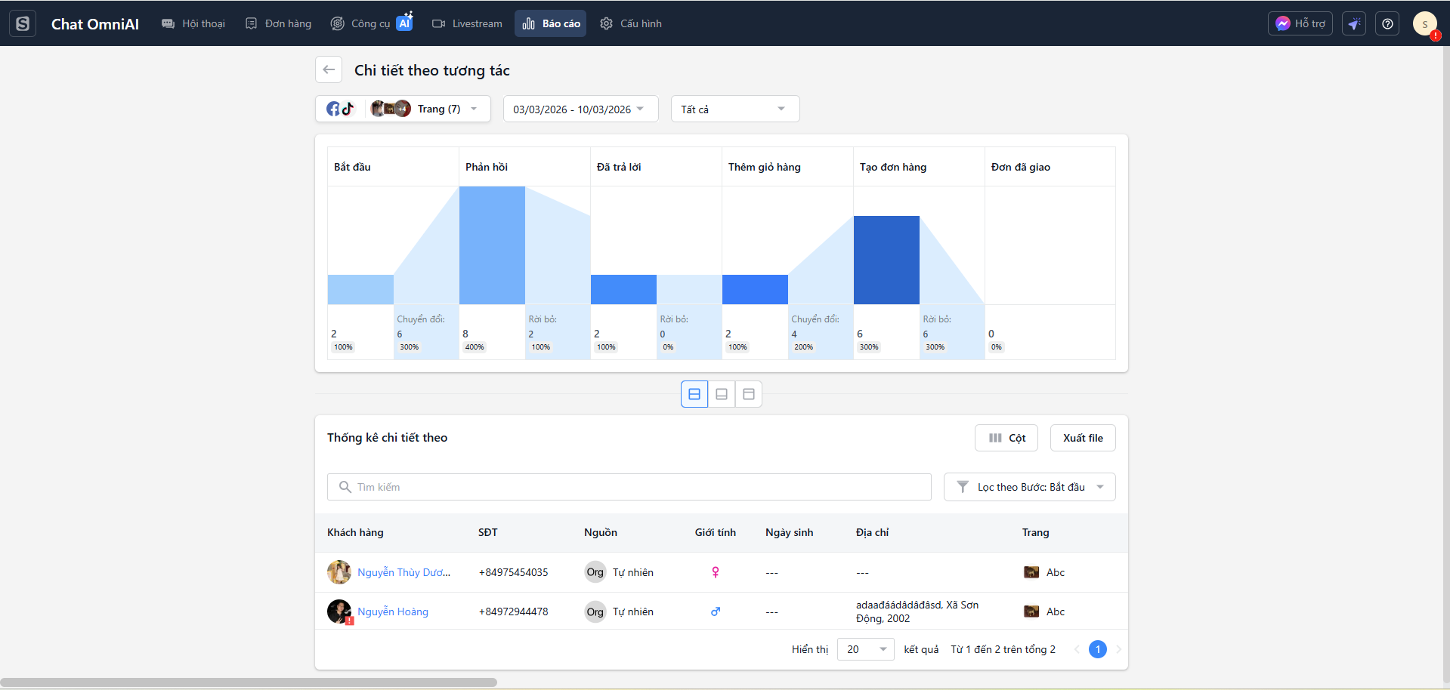The width and height of the screenshot is (1450, 690).
Task: Click the Xuất file export button
Action: [x=1083, y=438]
